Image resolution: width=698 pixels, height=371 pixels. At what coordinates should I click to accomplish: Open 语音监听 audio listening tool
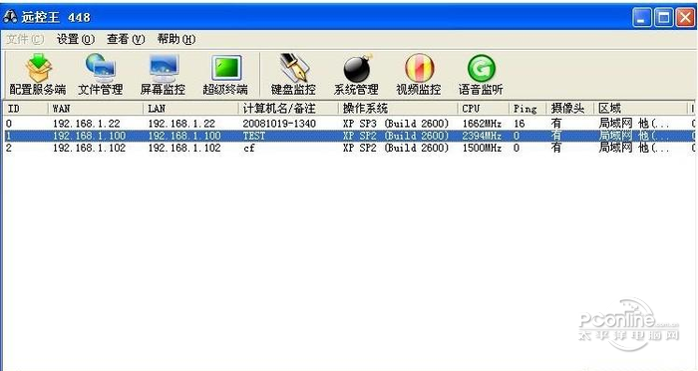point(481,75)
